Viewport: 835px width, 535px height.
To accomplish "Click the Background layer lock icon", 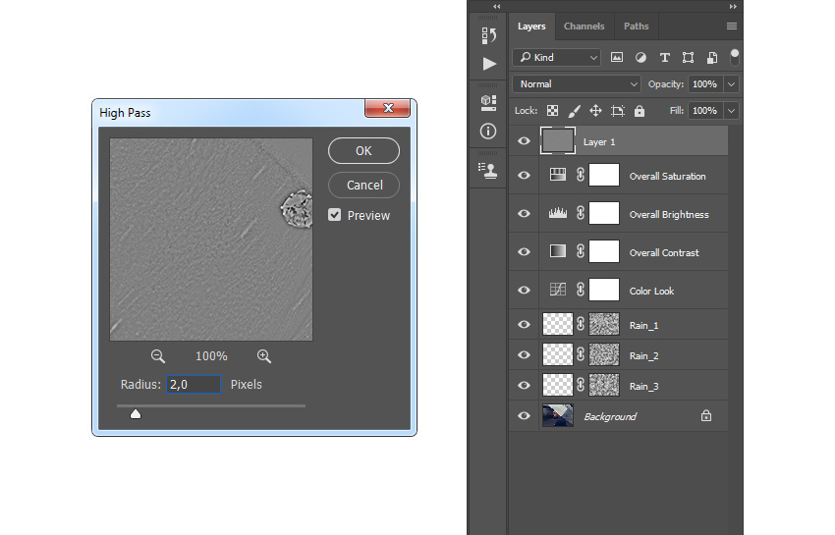I will pyautogui.click(x=706, y=415).
